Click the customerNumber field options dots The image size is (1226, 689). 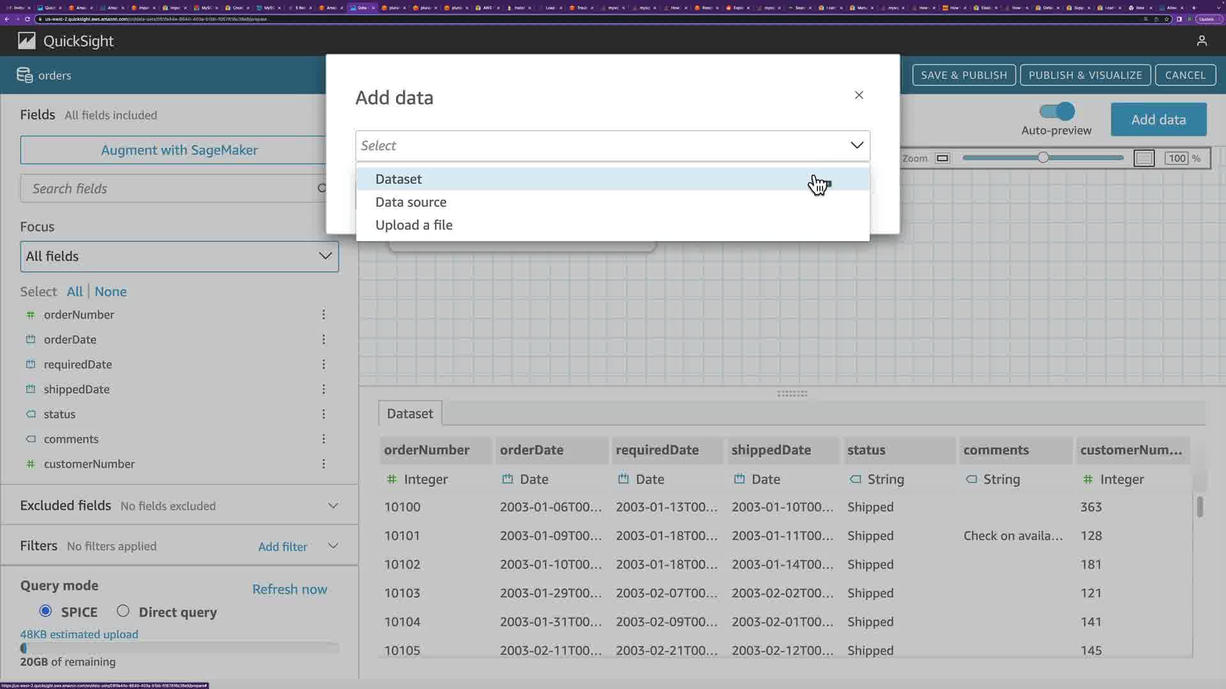[x=324, y=464]
